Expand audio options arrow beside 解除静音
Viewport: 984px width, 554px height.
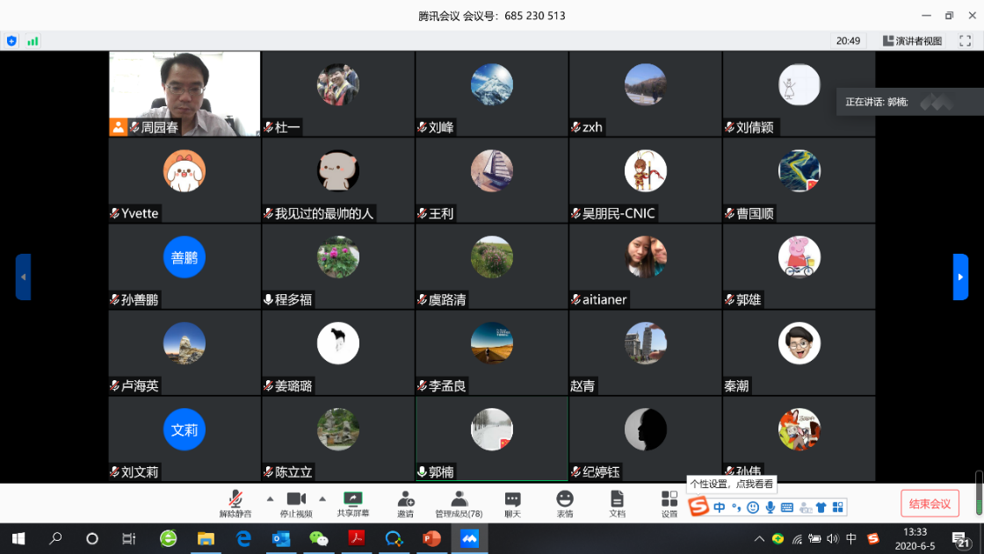[270, 498]
